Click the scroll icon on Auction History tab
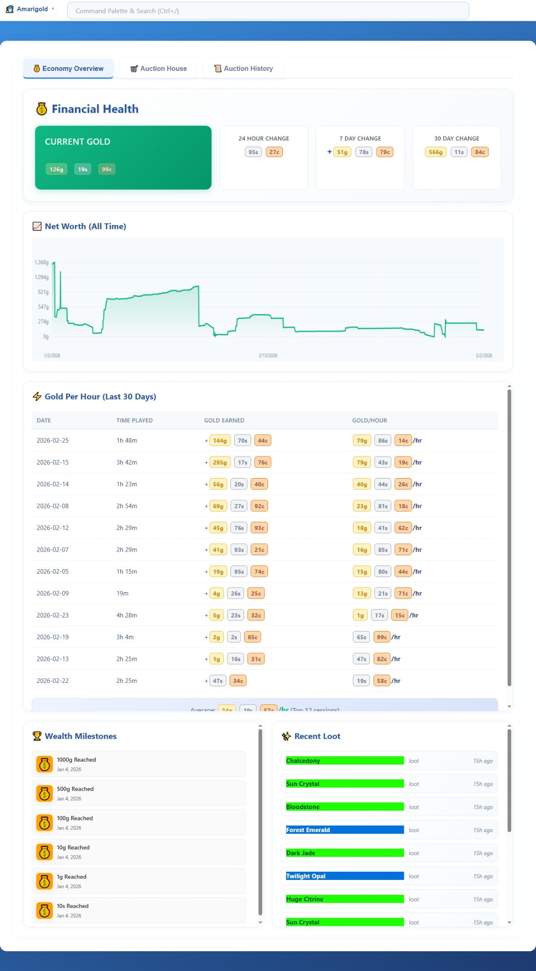Screen dimensions: 536x971 (x=217, y=69)
